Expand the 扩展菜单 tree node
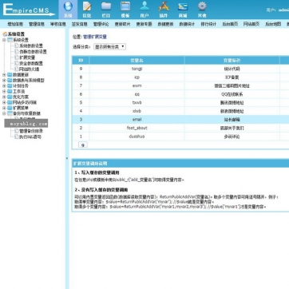Screen dimensions: 289x289 pos(4,108)
